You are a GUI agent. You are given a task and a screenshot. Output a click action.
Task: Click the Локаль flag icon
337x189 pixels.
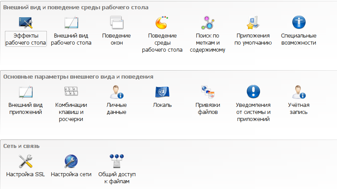coord(162,92)
